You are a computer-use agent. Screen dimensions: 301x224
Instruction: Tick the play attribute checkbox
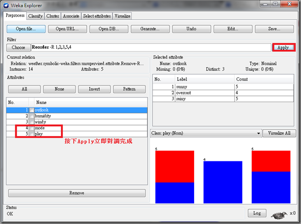(x=32, y=134)
